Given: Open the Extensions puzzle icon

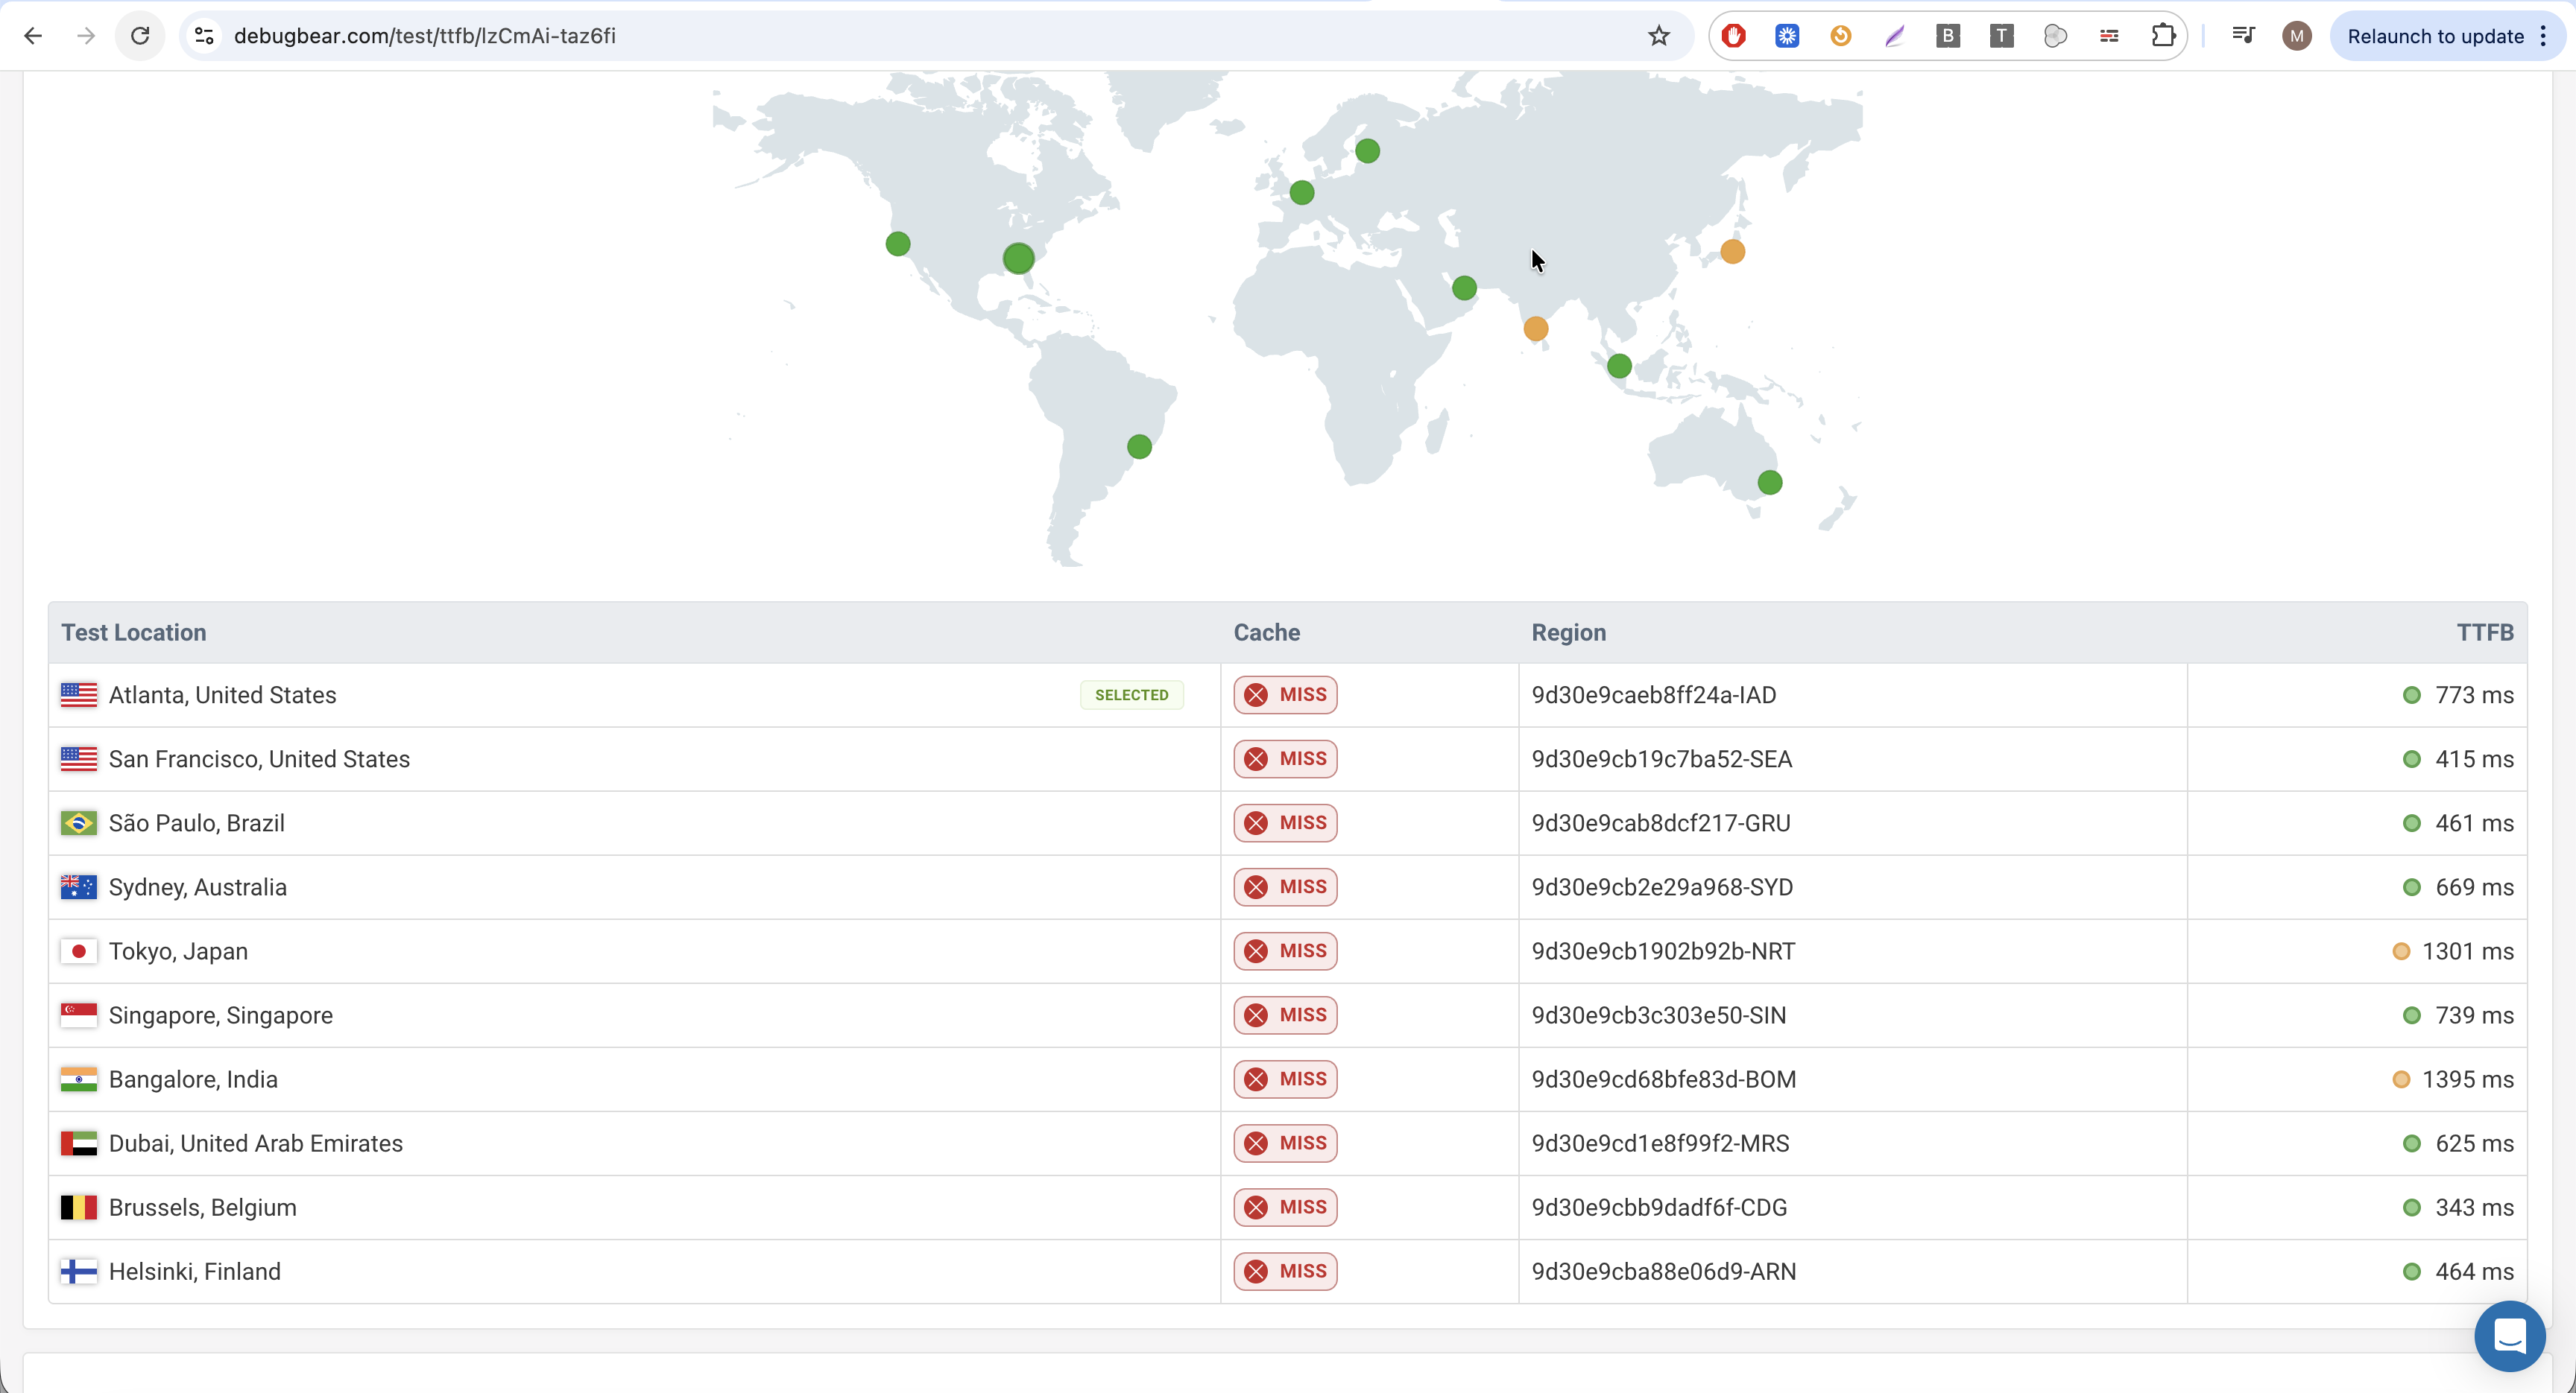Looking at the screenshot, I should 2163,36.
